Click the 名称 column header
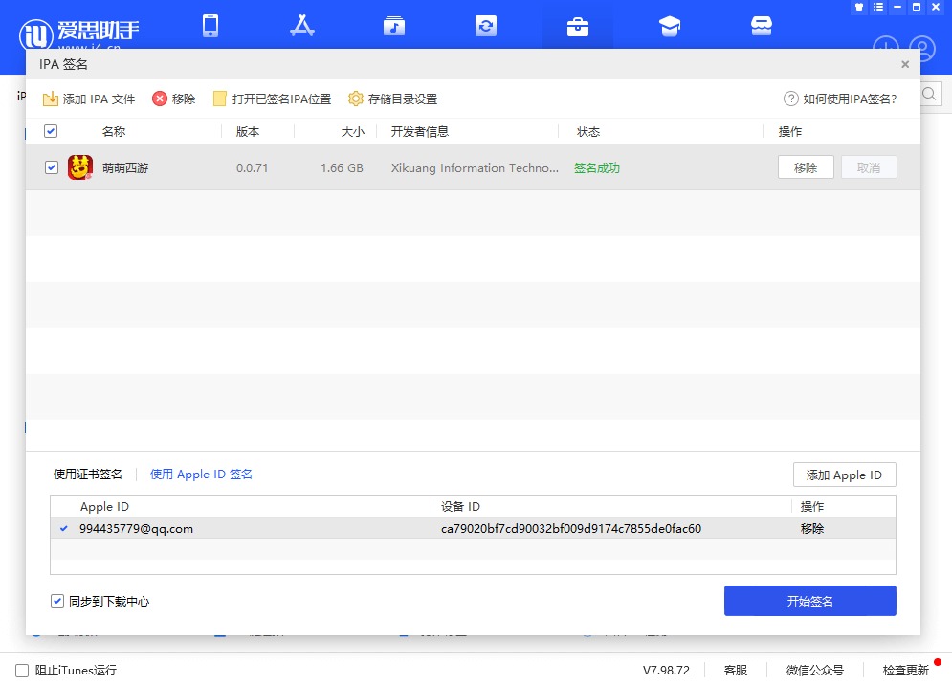This screenshot has width=952, height=685. click(x=114, y=132)
